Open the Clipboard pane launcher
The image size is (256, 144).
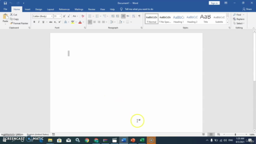pos(29,28)
